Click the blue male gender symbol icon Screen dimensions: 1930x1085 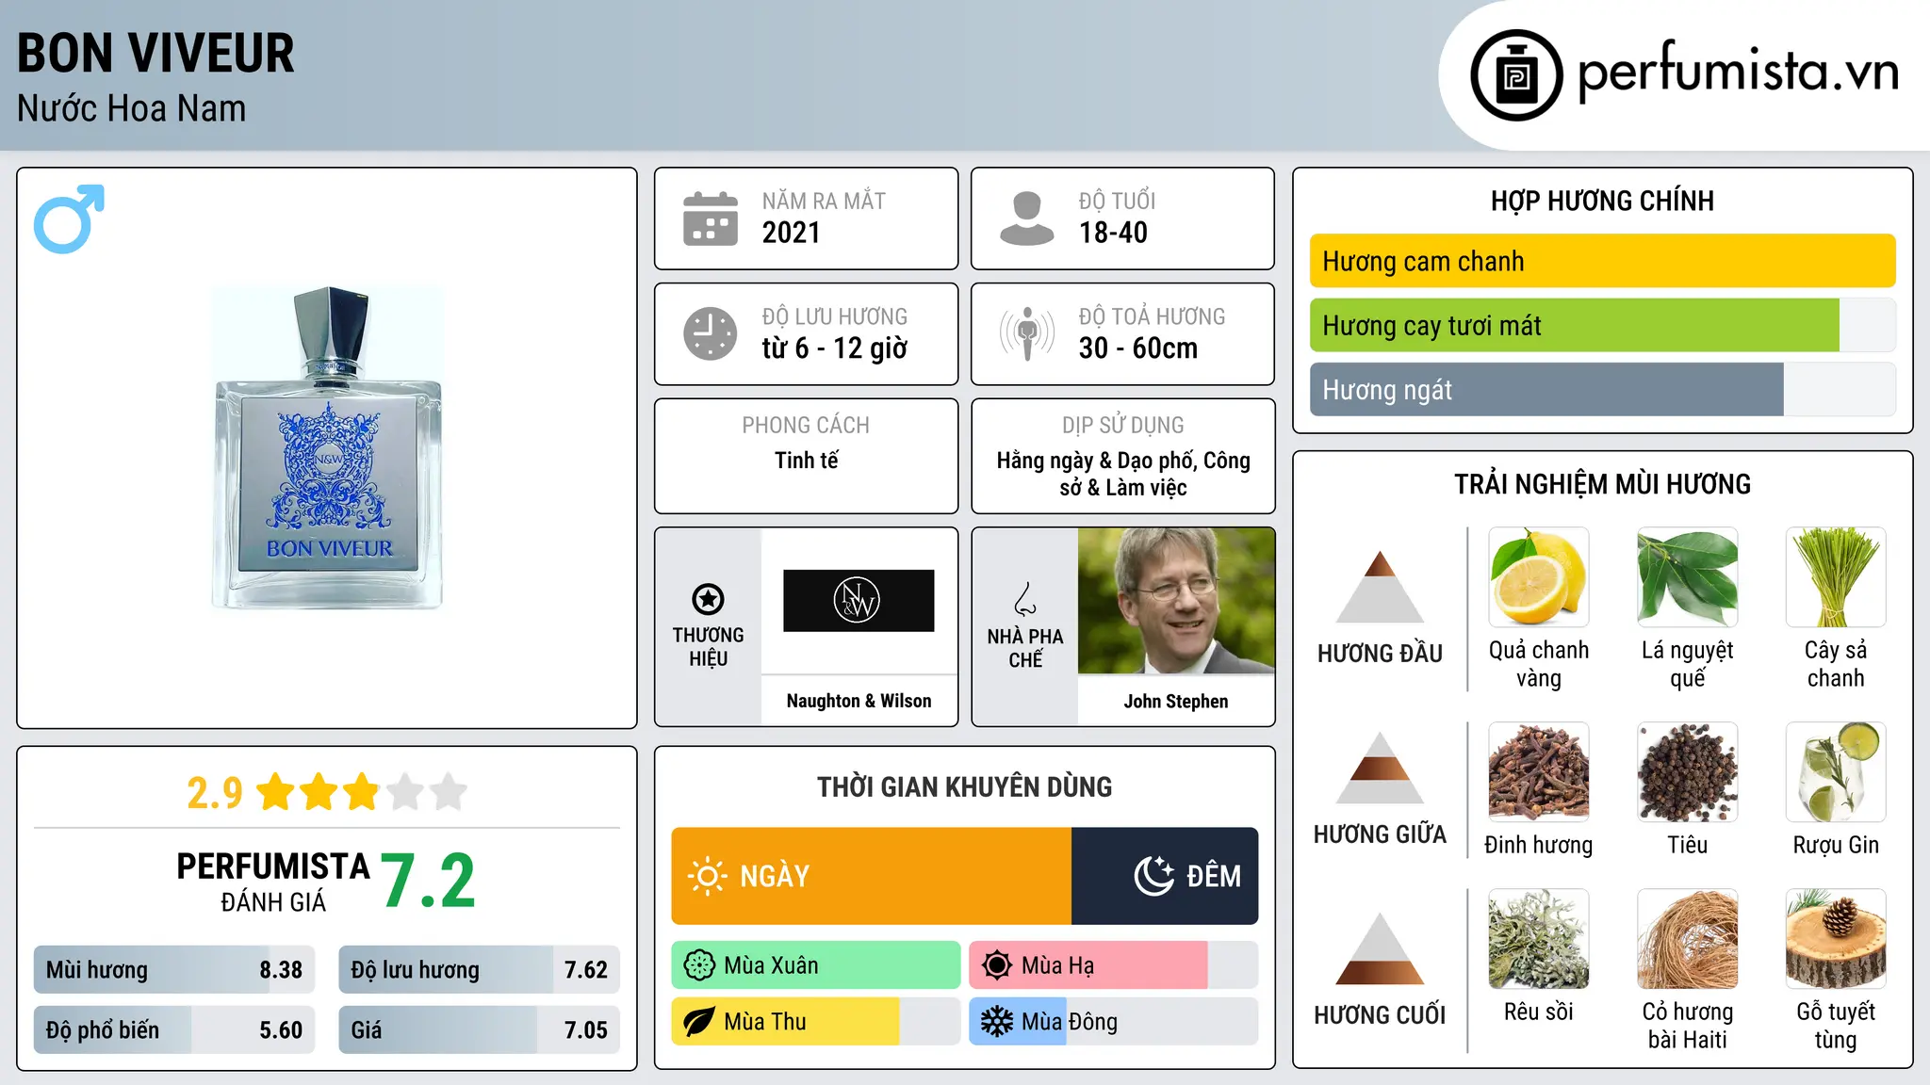point(69,219)
